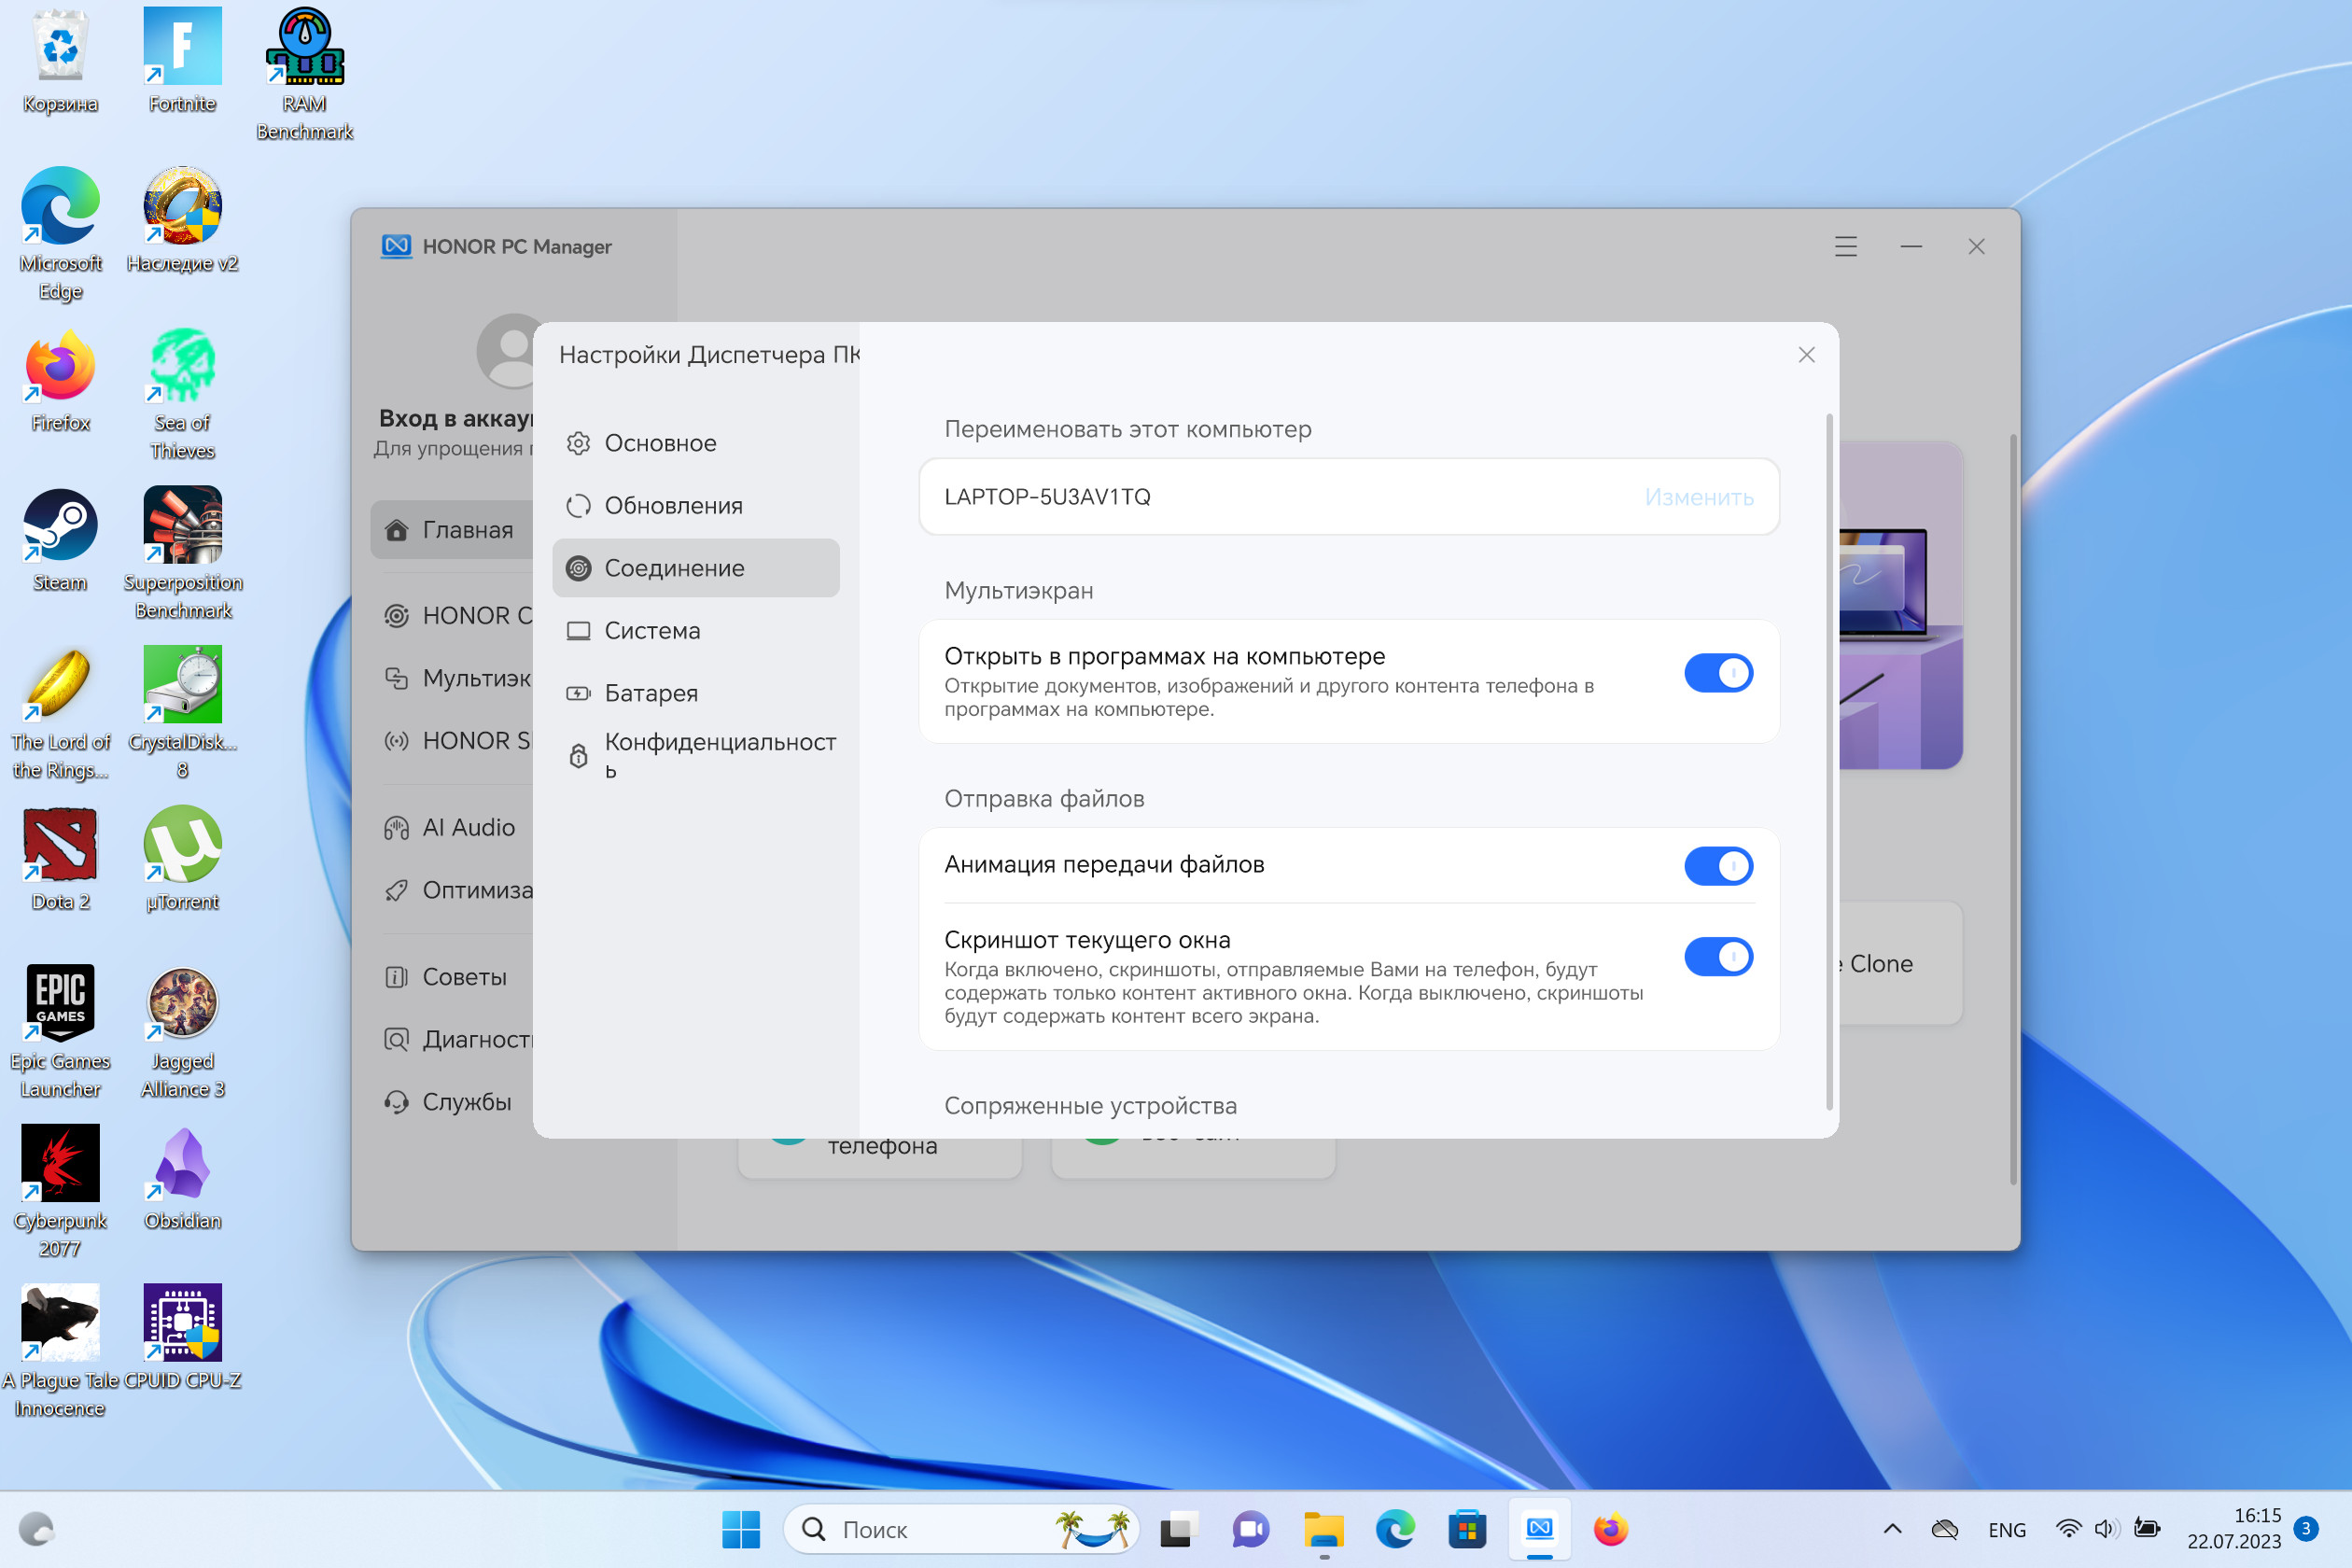2352x1568 pixels.
Task: Click the Диагностика magnifier icon in sidebar
Action: pyautogui.click(x=396, y=1040)
